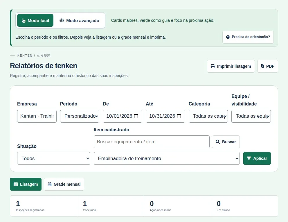The width and height of the screenshot is (288, 222).
Task: Switch to Modo avançado
Action: point(79,20)
